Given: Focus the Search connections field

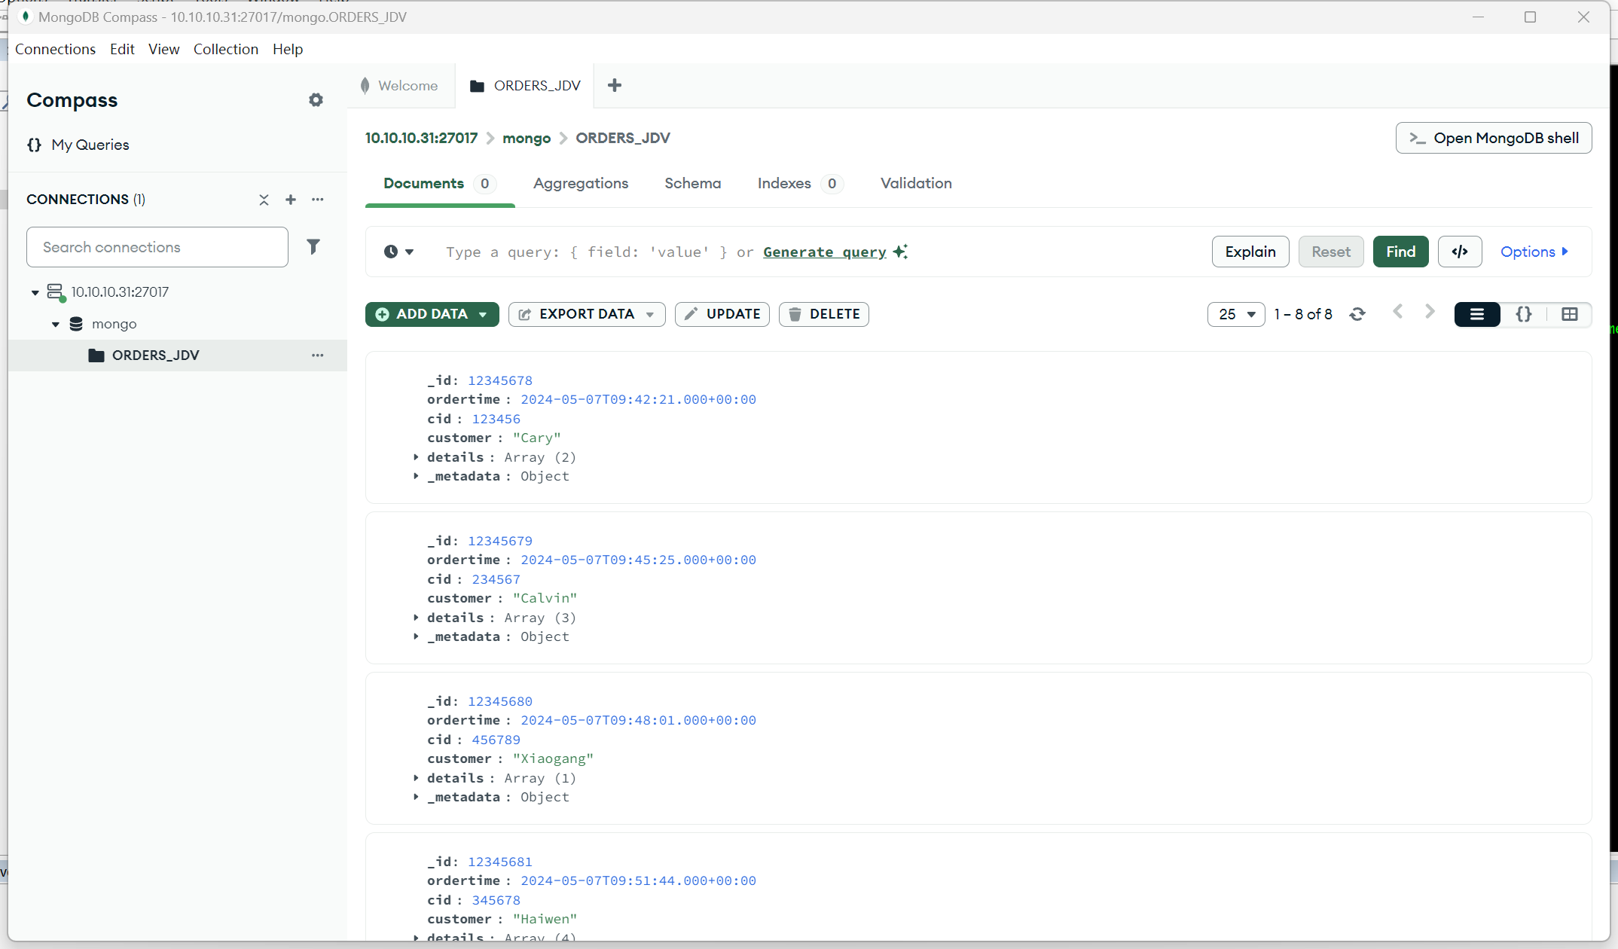Looking at the screenshot, I should tap(157, 247).
